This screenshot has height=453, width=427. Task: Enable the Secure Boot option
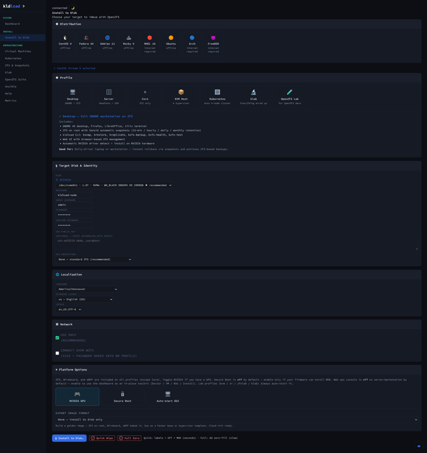point(123,397)
